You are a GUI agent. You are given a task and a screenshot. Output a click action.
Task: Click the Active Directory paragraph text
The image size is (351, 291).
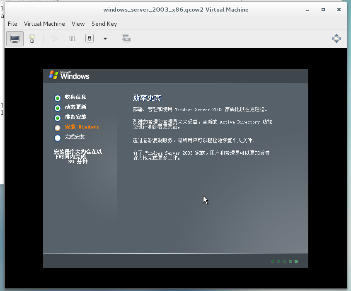click(202, 124)
